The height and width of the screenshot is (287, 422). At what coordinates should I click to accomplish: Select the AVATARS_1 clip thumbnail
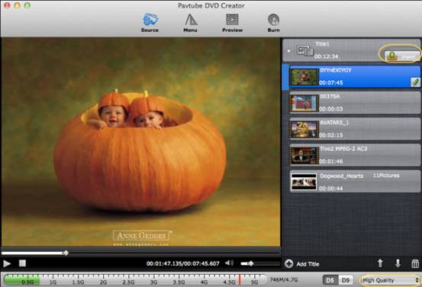(x=304, y=129)
